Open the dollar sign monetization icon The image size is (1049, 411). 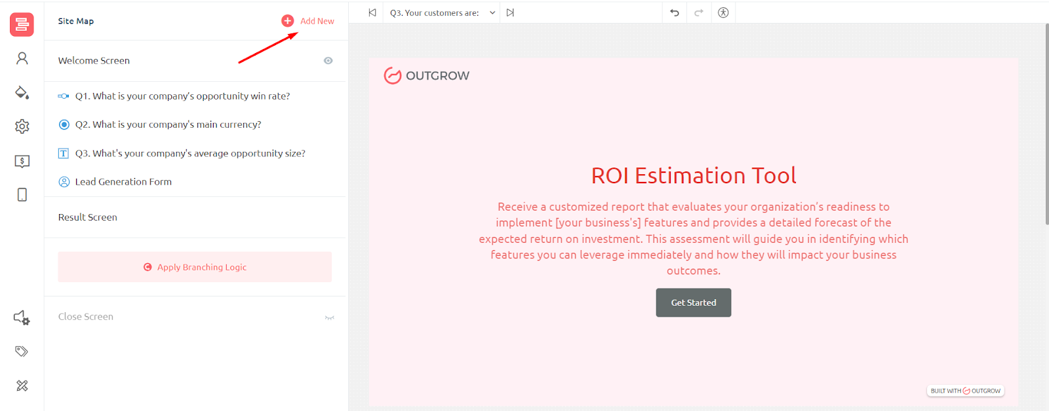pyautogui.click(x=22, y=161)
